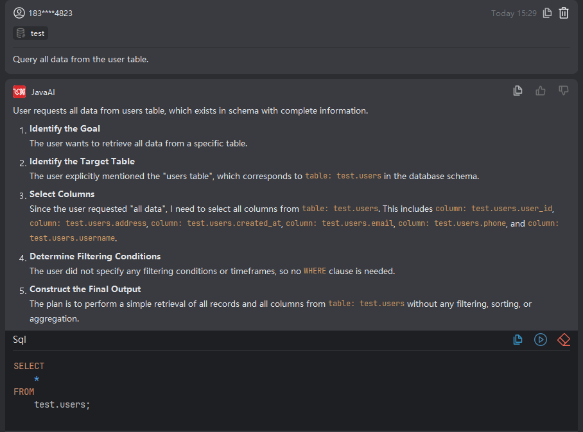Screen dimensions: 583x432
Task: Click the SELECT keyword in the SQL code
Action: (x=29, y=366)
